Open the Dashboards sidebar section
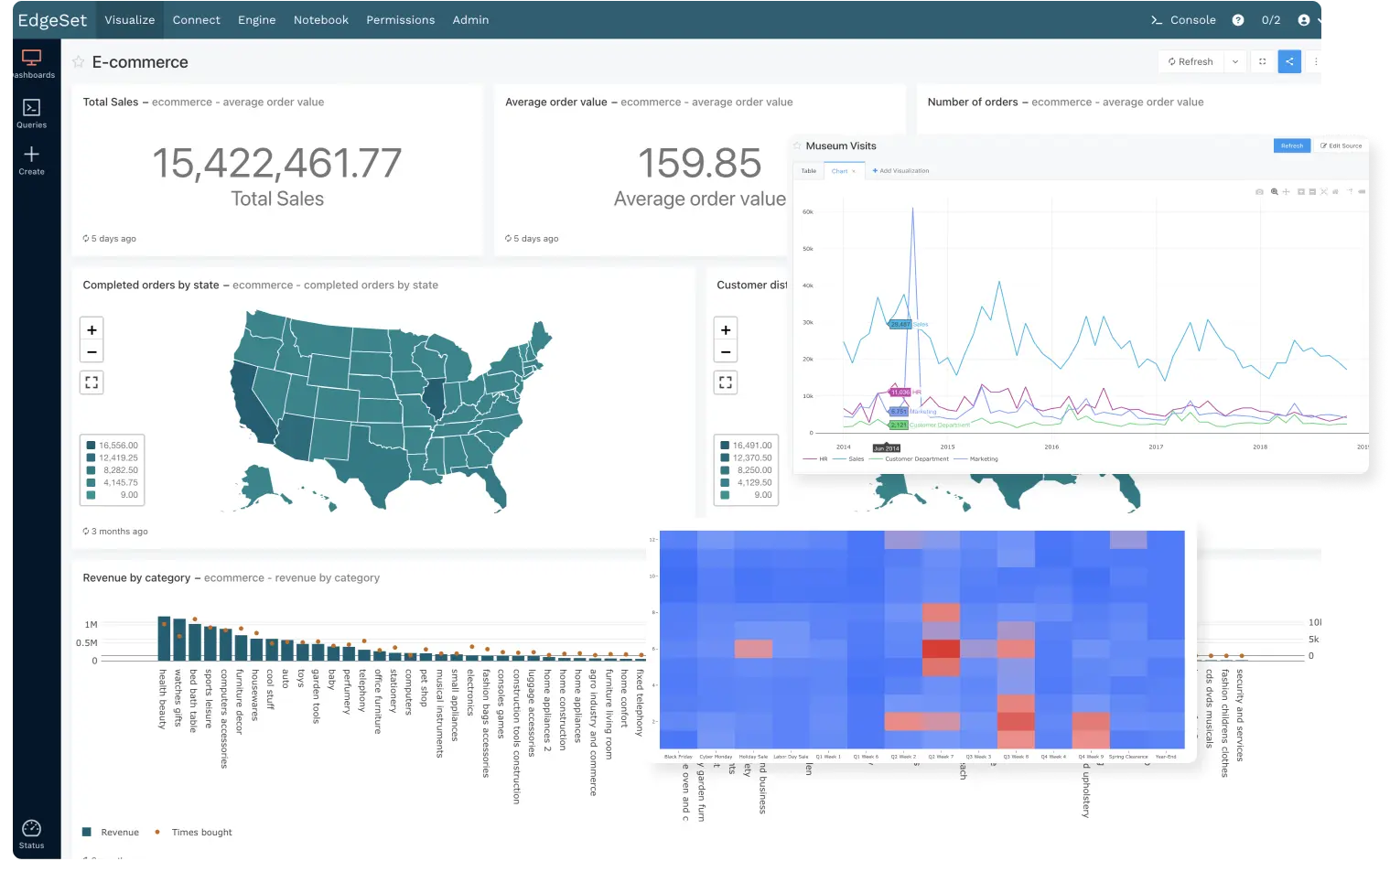 click(32, 63)
